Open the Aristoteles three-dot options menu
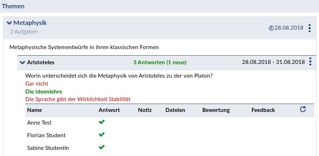319x156 pixels. pyautogui.click(x=310, y=62)
